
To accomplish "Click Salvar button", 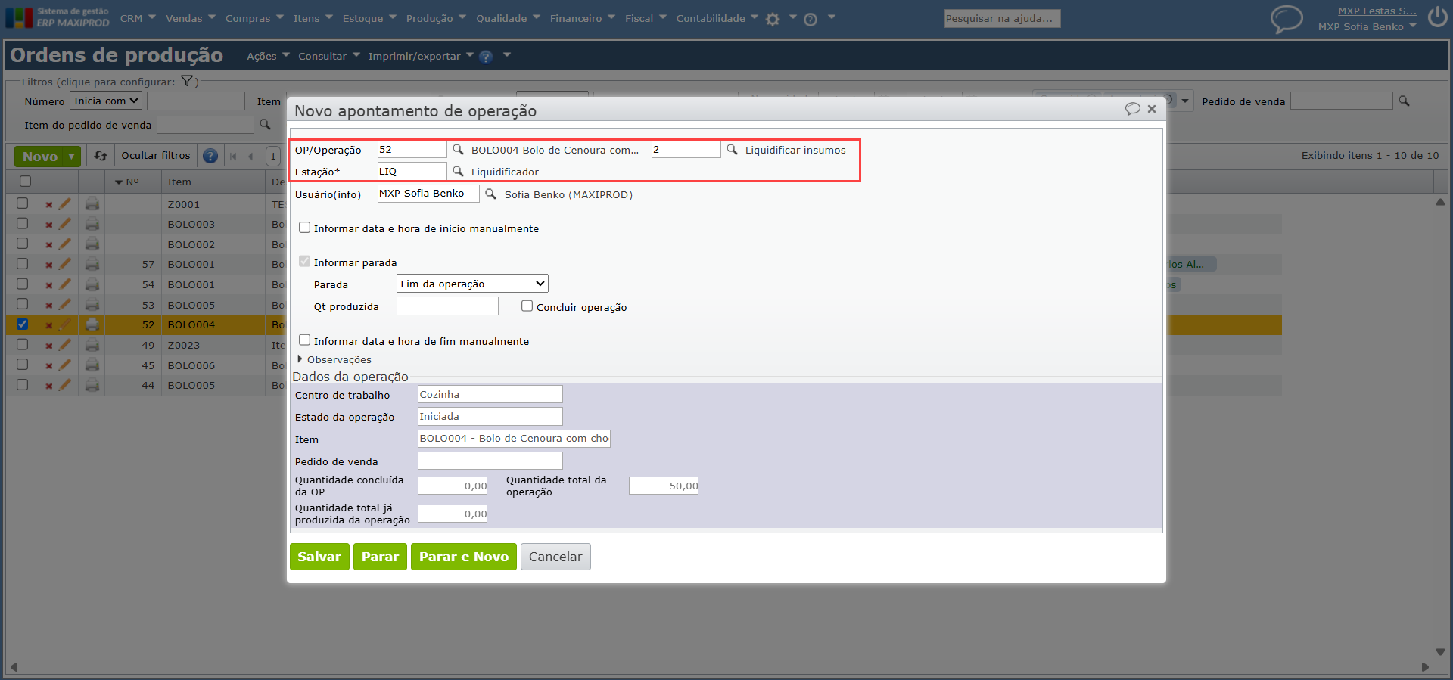I will [x=319, y=557].
